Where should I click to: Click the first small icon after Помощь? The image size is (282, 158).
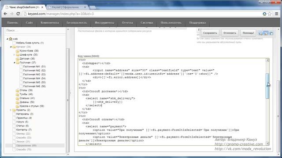(260, 33)
